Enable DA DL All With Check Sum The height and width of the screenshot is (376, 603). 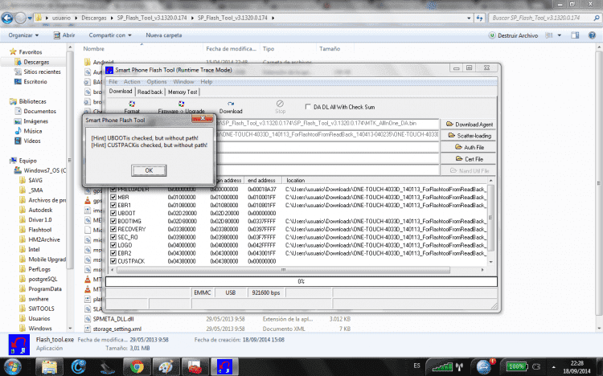(308, 107)
